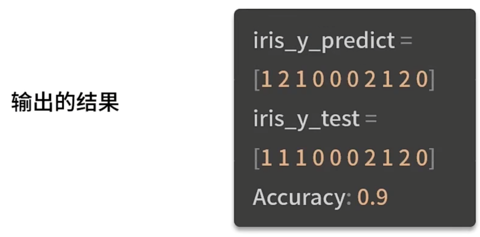Click the "输出的结果" label
480x237 pixels.
[x=65, y=102]
